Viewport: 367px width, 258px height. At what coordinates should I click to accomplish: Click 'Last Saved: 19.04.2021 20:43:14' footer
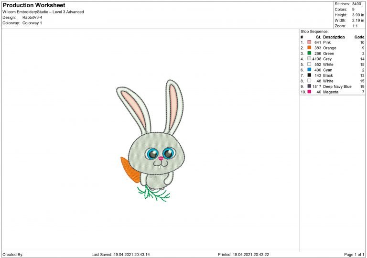(x=120, y=255)
